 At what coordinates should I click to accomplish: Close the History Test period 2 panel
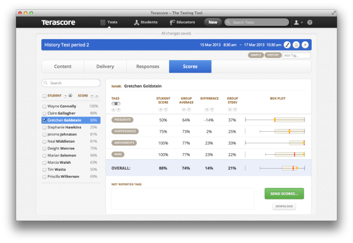pos(305,45)
